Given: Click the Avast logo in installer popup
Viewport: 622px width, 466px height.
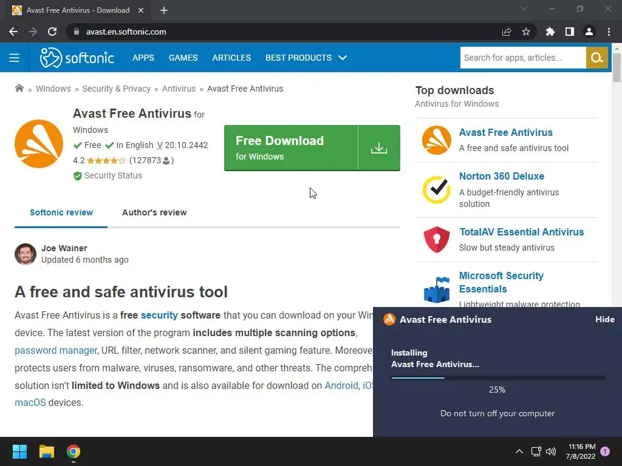Looking at the screenshot, I should click(389, 319).
